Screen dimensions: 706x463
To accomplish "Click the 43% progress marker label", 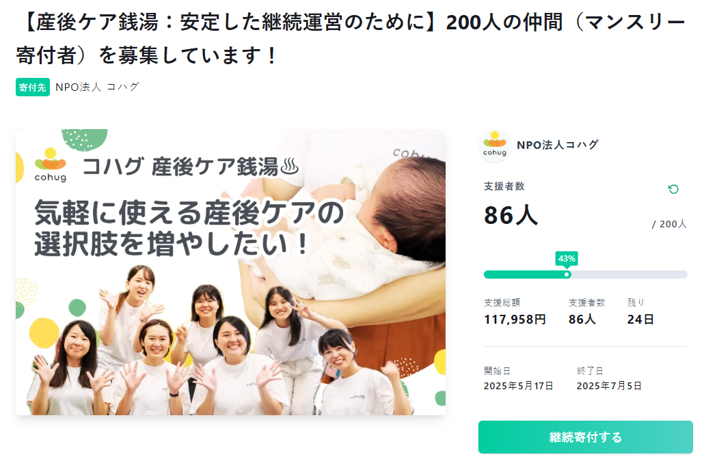I will pyautogui.click(x=567, y=259).
